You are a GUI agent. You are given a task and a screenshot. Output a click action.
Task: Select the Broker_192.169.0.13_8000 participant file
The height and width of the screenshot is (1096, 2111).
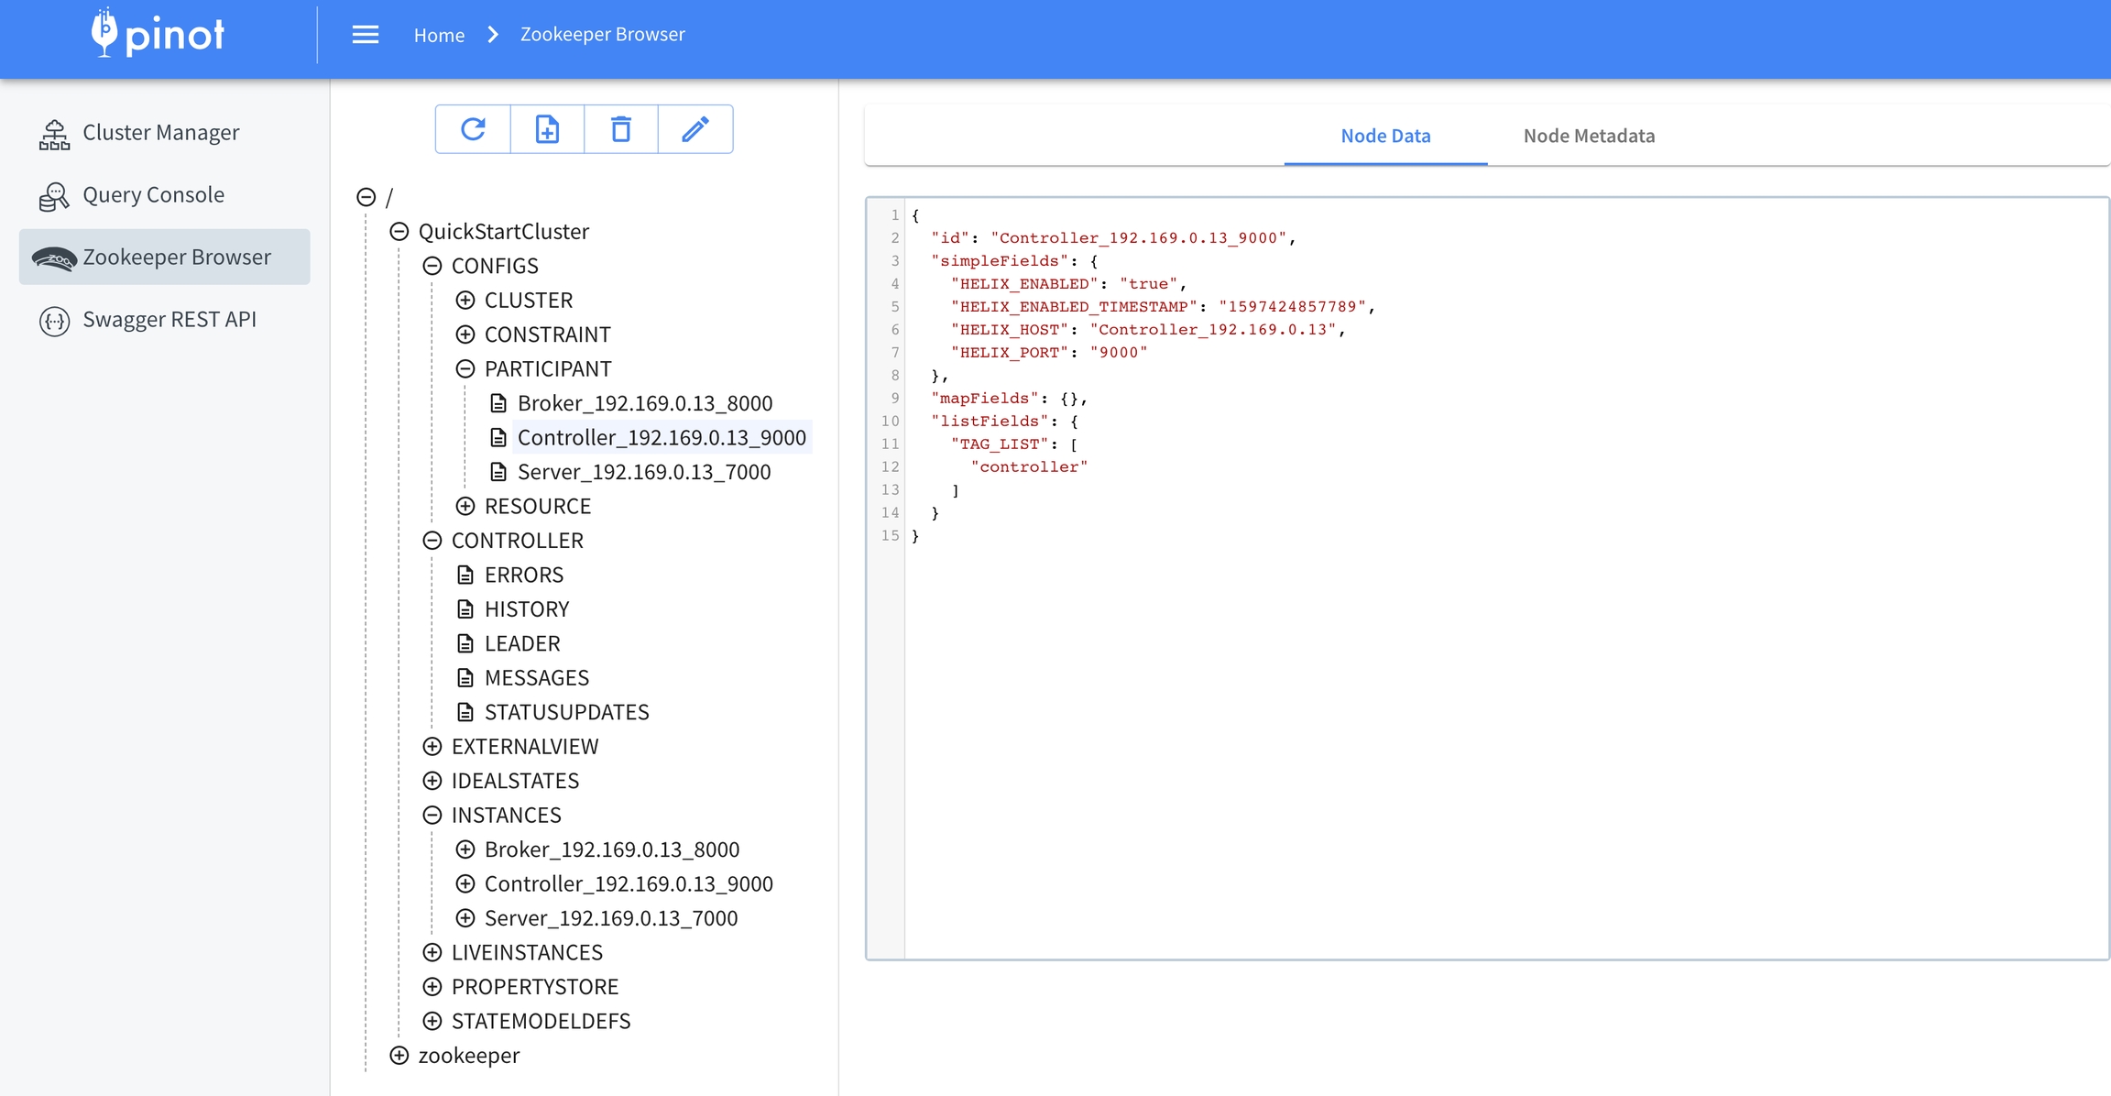644,403
